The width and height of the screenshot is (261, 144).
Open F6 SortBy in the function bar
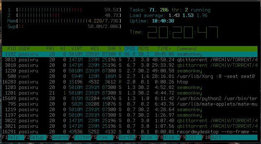(124, 137)
